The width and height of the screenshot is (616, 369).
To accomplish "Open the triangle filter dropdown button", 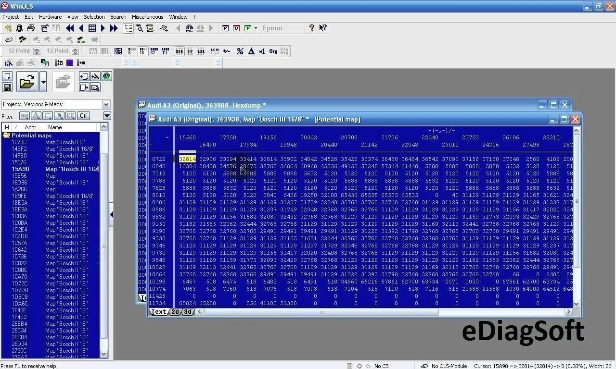I will point(36,116).
